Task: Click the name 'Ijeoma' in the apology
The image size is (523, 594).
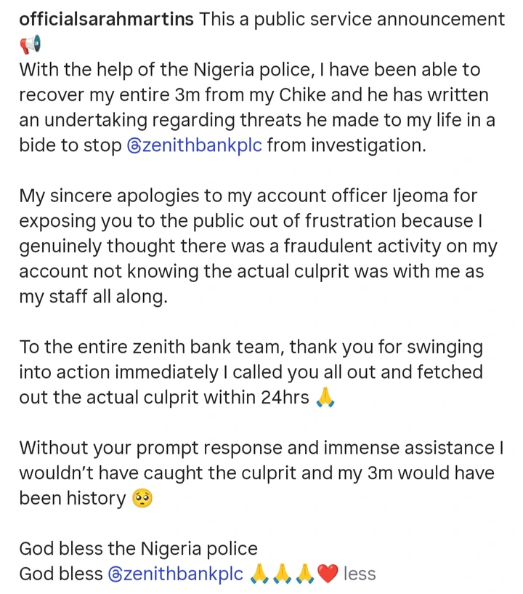Action: tap(397, 196)
